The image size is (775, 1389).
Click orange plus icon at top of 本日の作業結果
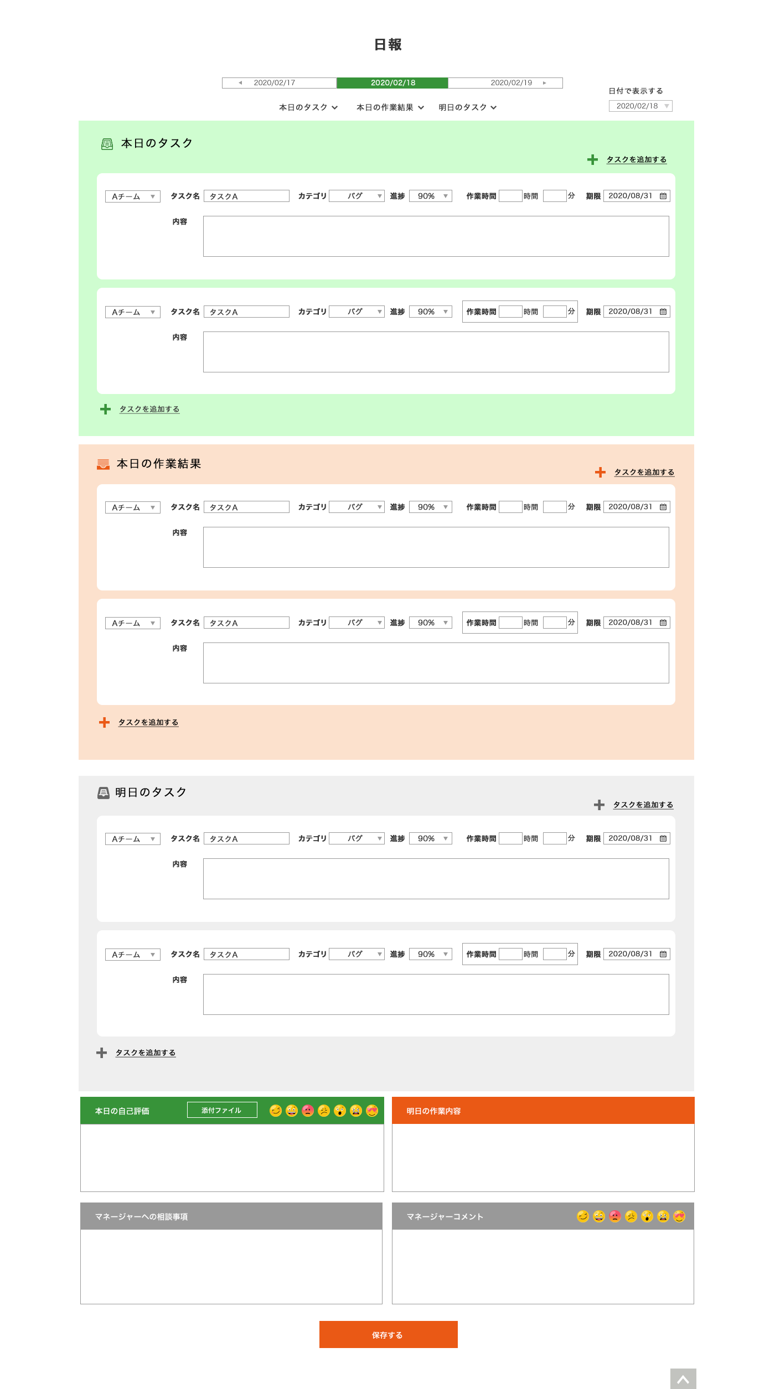(600, 473)
